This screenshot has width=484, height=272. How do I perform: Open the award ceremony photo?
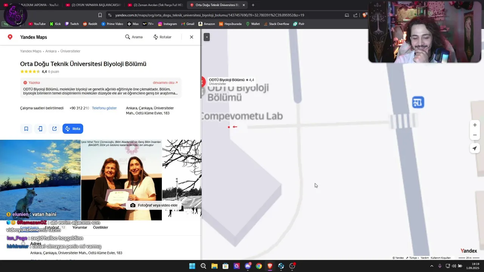tap(121, 180)
